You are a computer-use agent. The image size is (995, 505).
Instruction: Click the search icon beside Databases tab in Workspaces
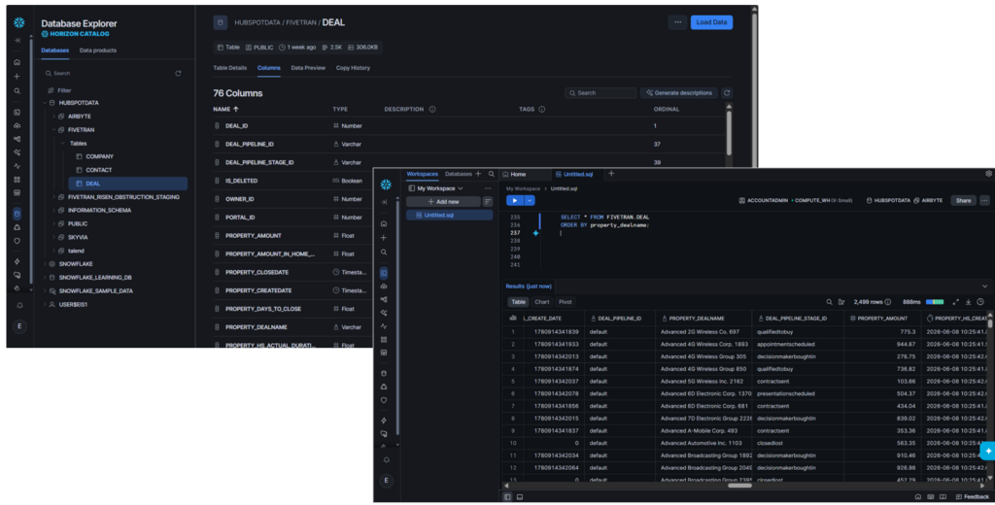[491, 174]
